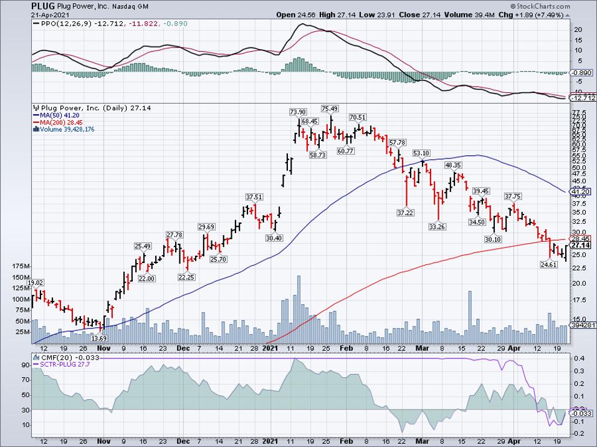Click the 28.45 tag on the right price axis
597x447 pixels.
click(581, 239)
